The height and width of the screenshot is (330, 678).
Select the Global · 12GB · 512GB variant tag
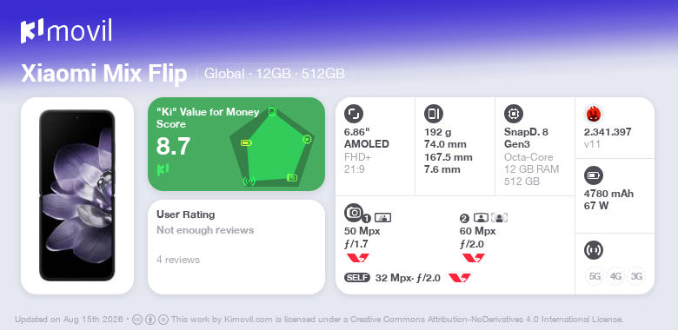275,74
